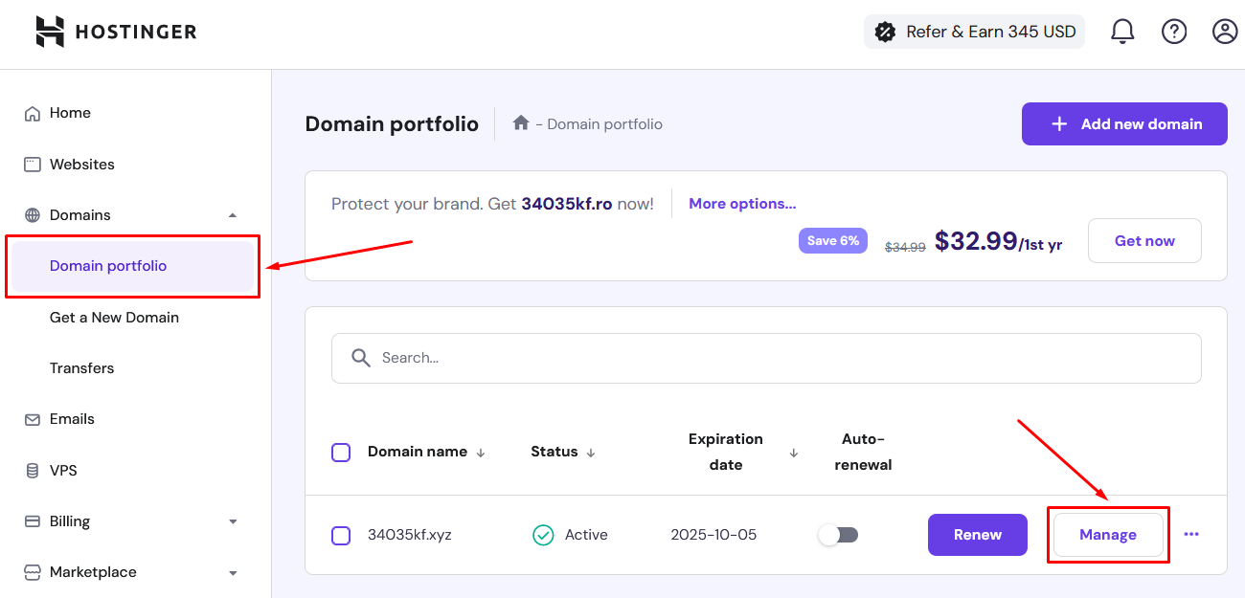Expand the Billing menu

tap(232, 521)
